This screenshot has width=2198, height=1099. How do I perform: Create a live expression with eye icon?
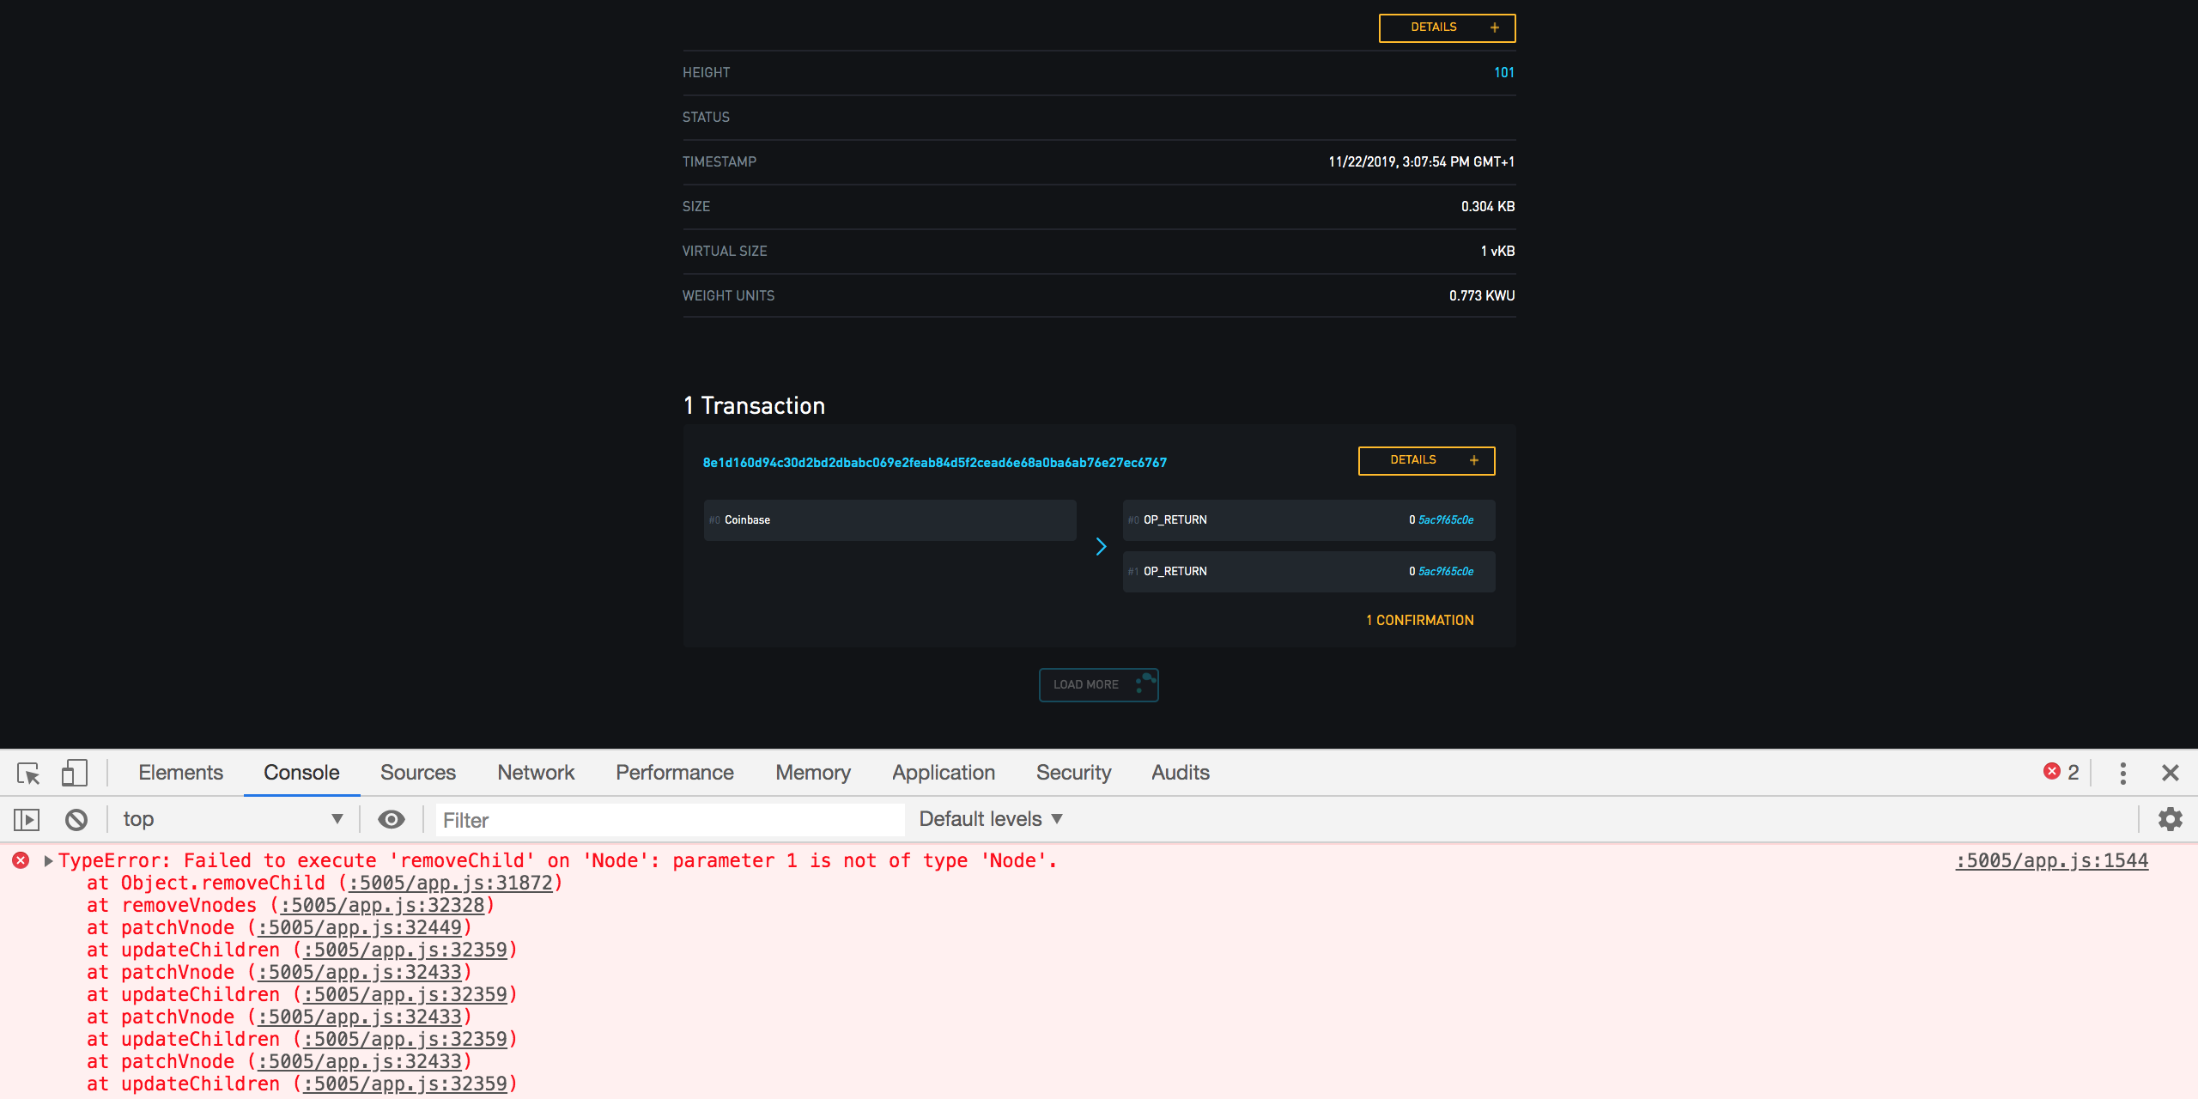392,819
